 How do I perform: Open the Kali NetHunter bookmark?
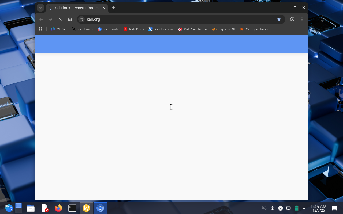tap(193, 29)
